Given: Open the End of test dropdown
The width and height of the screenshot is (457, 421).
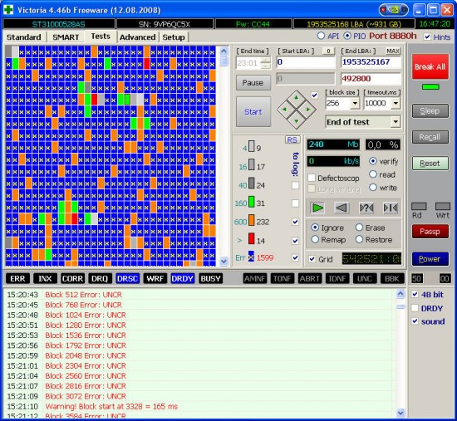Looking at the screenshot, I should pos(396,122).
